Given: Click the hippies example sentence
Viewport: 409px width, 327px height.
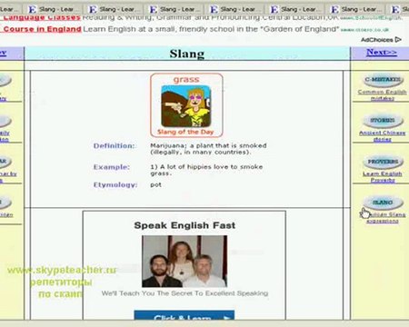Looking at the screenshot, I should (206, 170).
